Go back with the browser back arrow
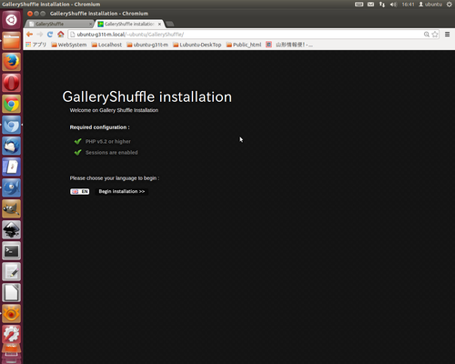455x364 pixels. tap(29, 35)
